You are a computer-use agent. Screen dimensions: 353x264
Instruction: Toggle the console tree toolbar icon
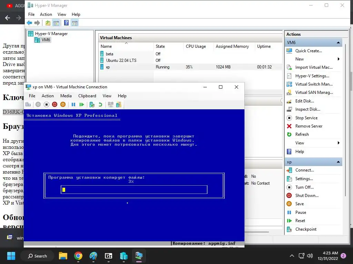[56, 23]
